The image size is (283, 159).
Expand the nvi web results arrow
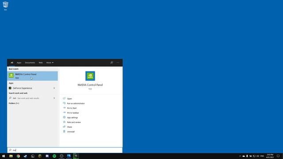pyautogui.click(x=54, y=98)
